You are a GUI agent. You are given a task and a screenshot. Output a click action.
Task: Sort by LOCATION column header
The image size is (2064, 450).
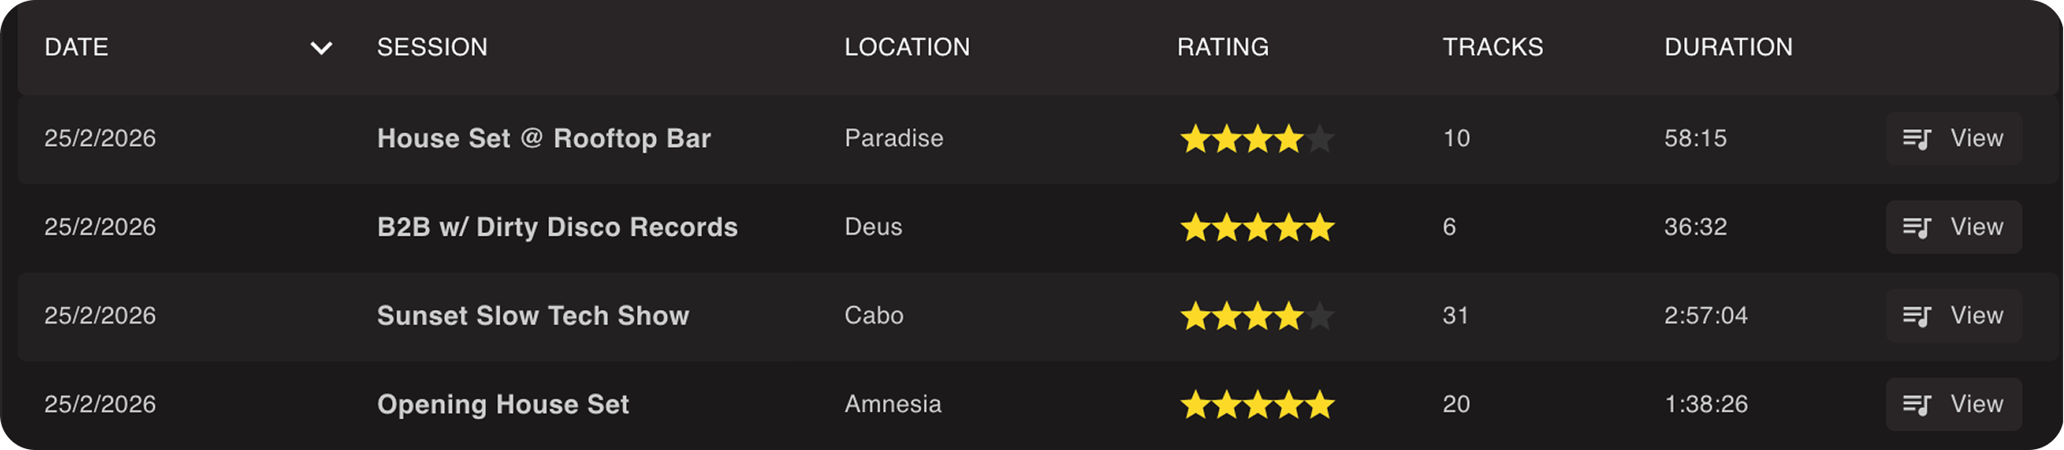click(907, 47)
